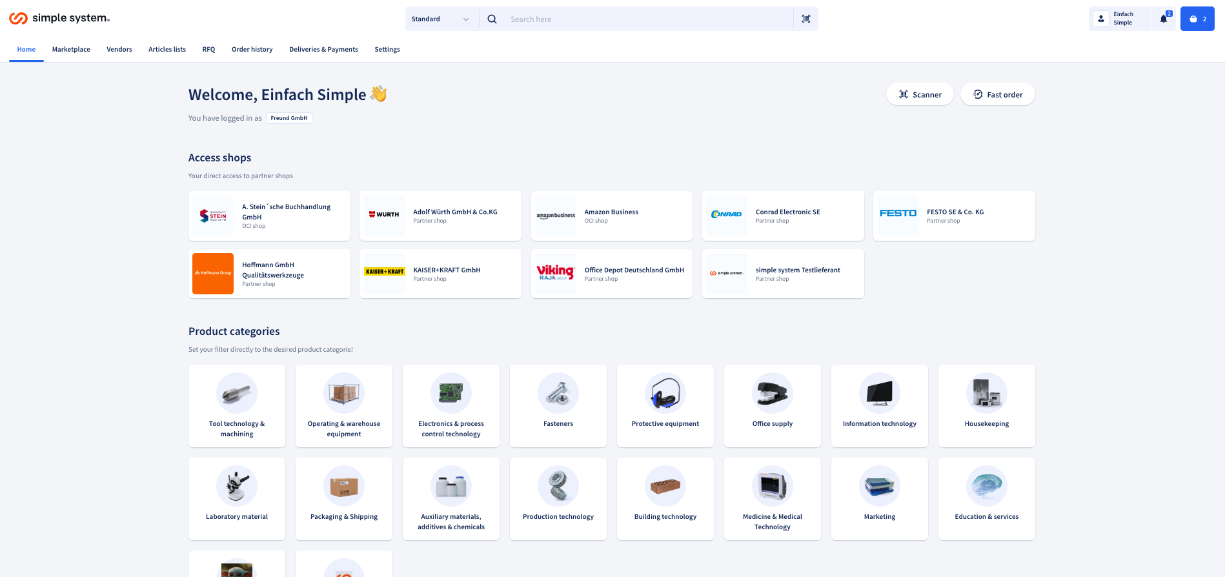Select Production technology gears image

tap(558, 486)
